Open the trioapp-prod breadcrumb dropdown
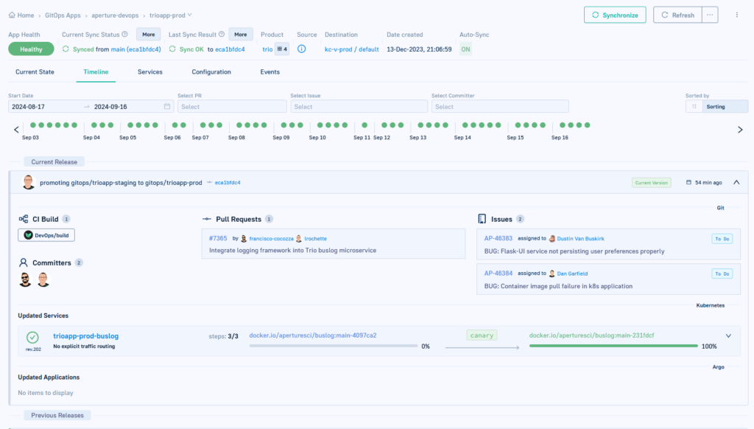The height and width of the screenshot is (429, 754). pyautogui.click(x=191, y=15)
